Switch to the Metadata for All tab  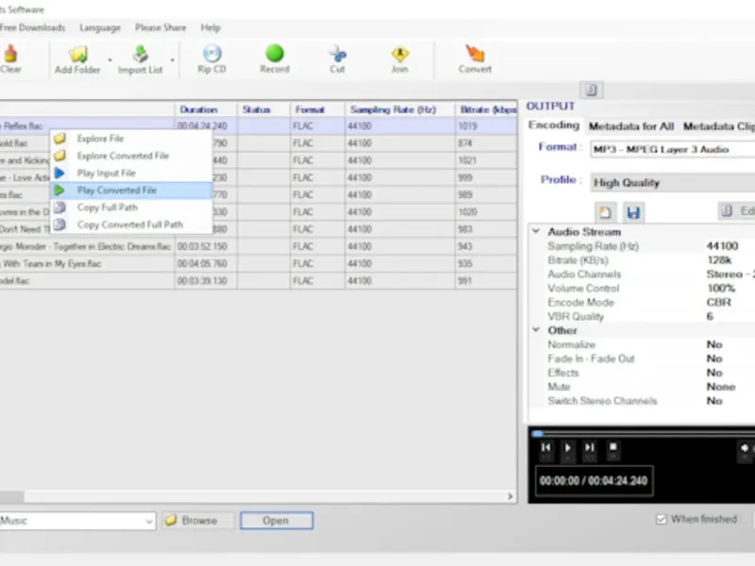pos(630,126)
